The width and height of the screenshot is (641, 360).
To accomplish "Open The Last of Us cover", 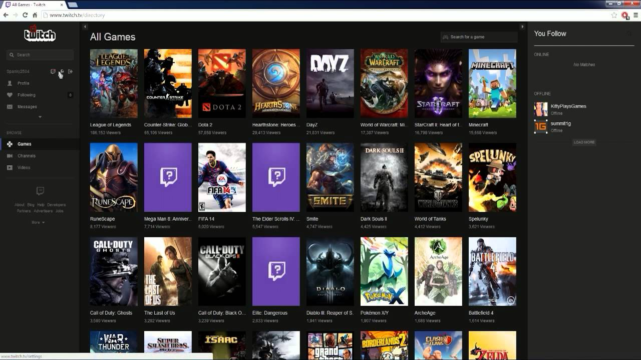I will pyautogui.click(x=168, y=271).
